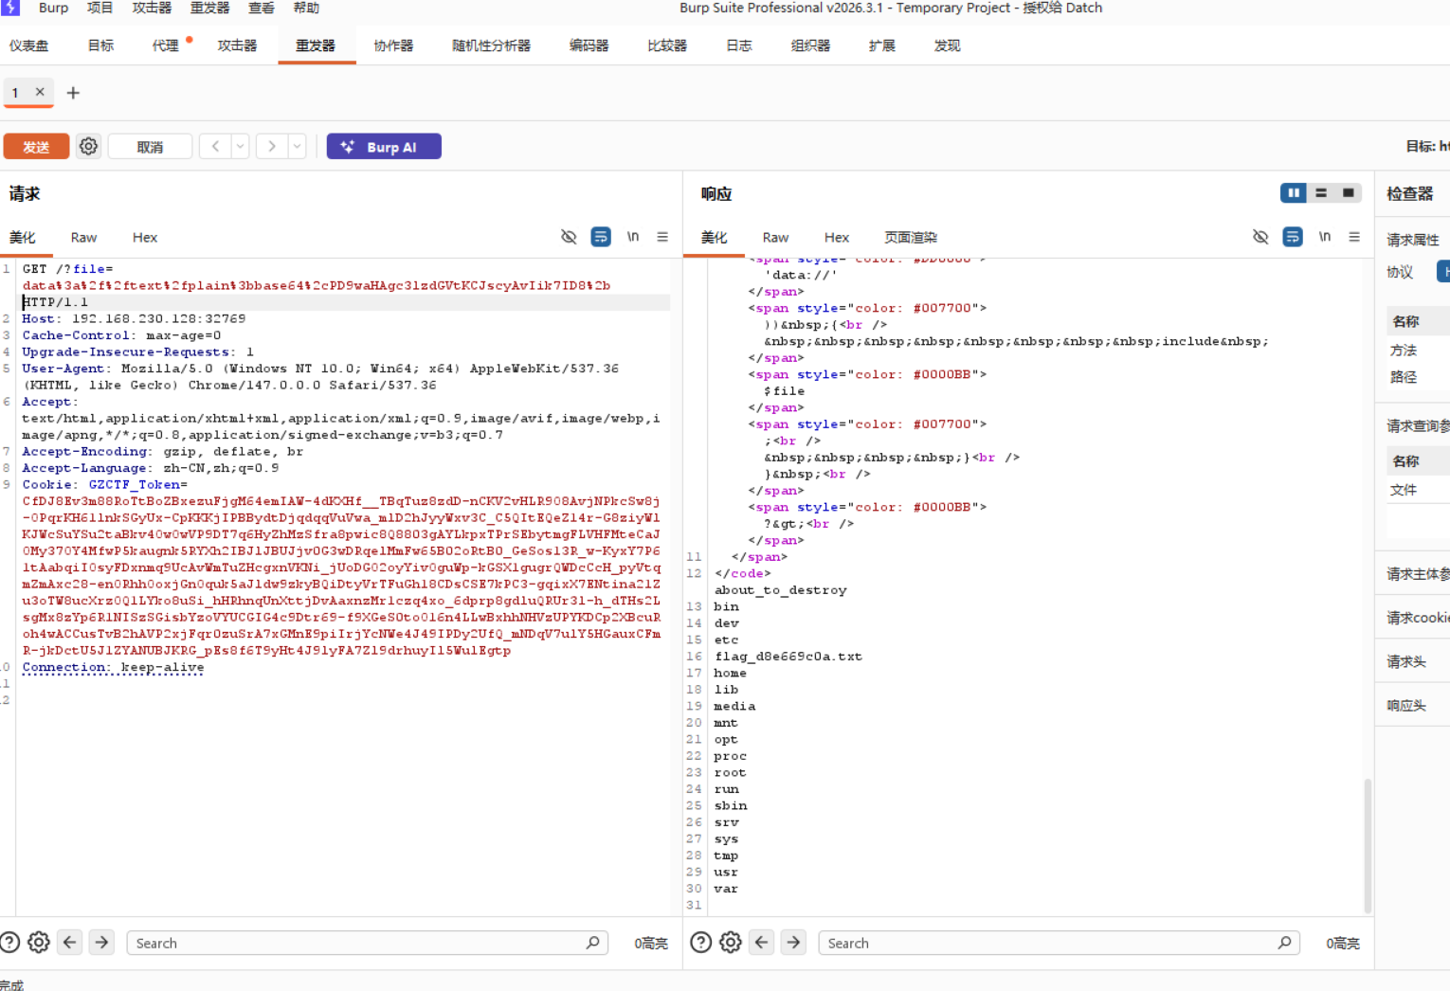This screenshot has height=991, width=1450.
Task: Click the response Search input field
Action: [1060, 943]
